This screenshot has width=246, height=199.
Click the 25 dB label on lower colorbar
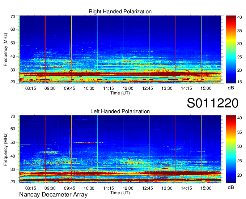coord(239,161)
